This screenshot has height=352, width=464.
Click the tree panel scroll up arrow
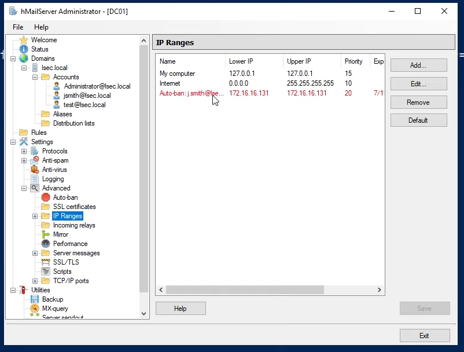coord(144,41)
